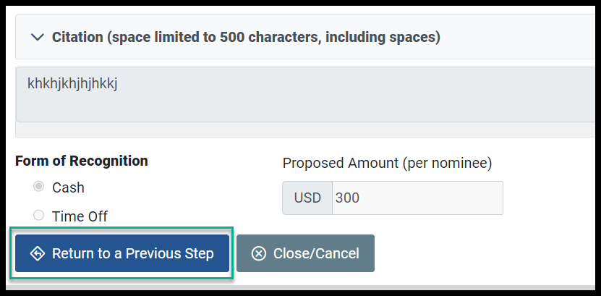
Task: Click the Citation section header title
Action: click(246, 37)
